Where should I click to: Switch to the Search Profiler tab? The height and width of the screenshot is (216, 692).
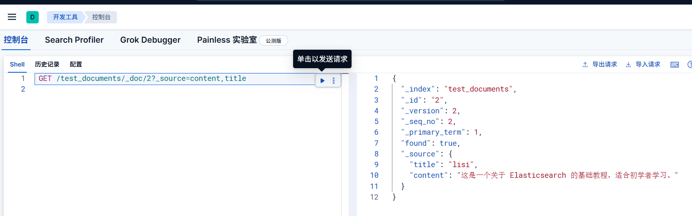[x=74, y=40]
